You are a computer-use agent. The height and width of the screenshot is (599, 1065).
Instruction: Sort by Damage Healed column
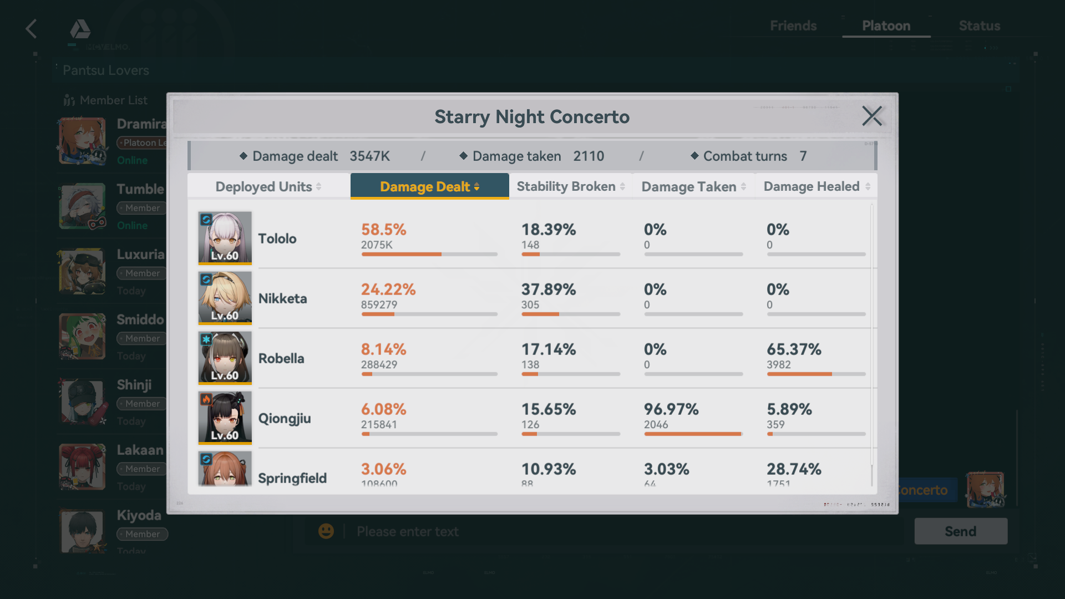[816, 187]
